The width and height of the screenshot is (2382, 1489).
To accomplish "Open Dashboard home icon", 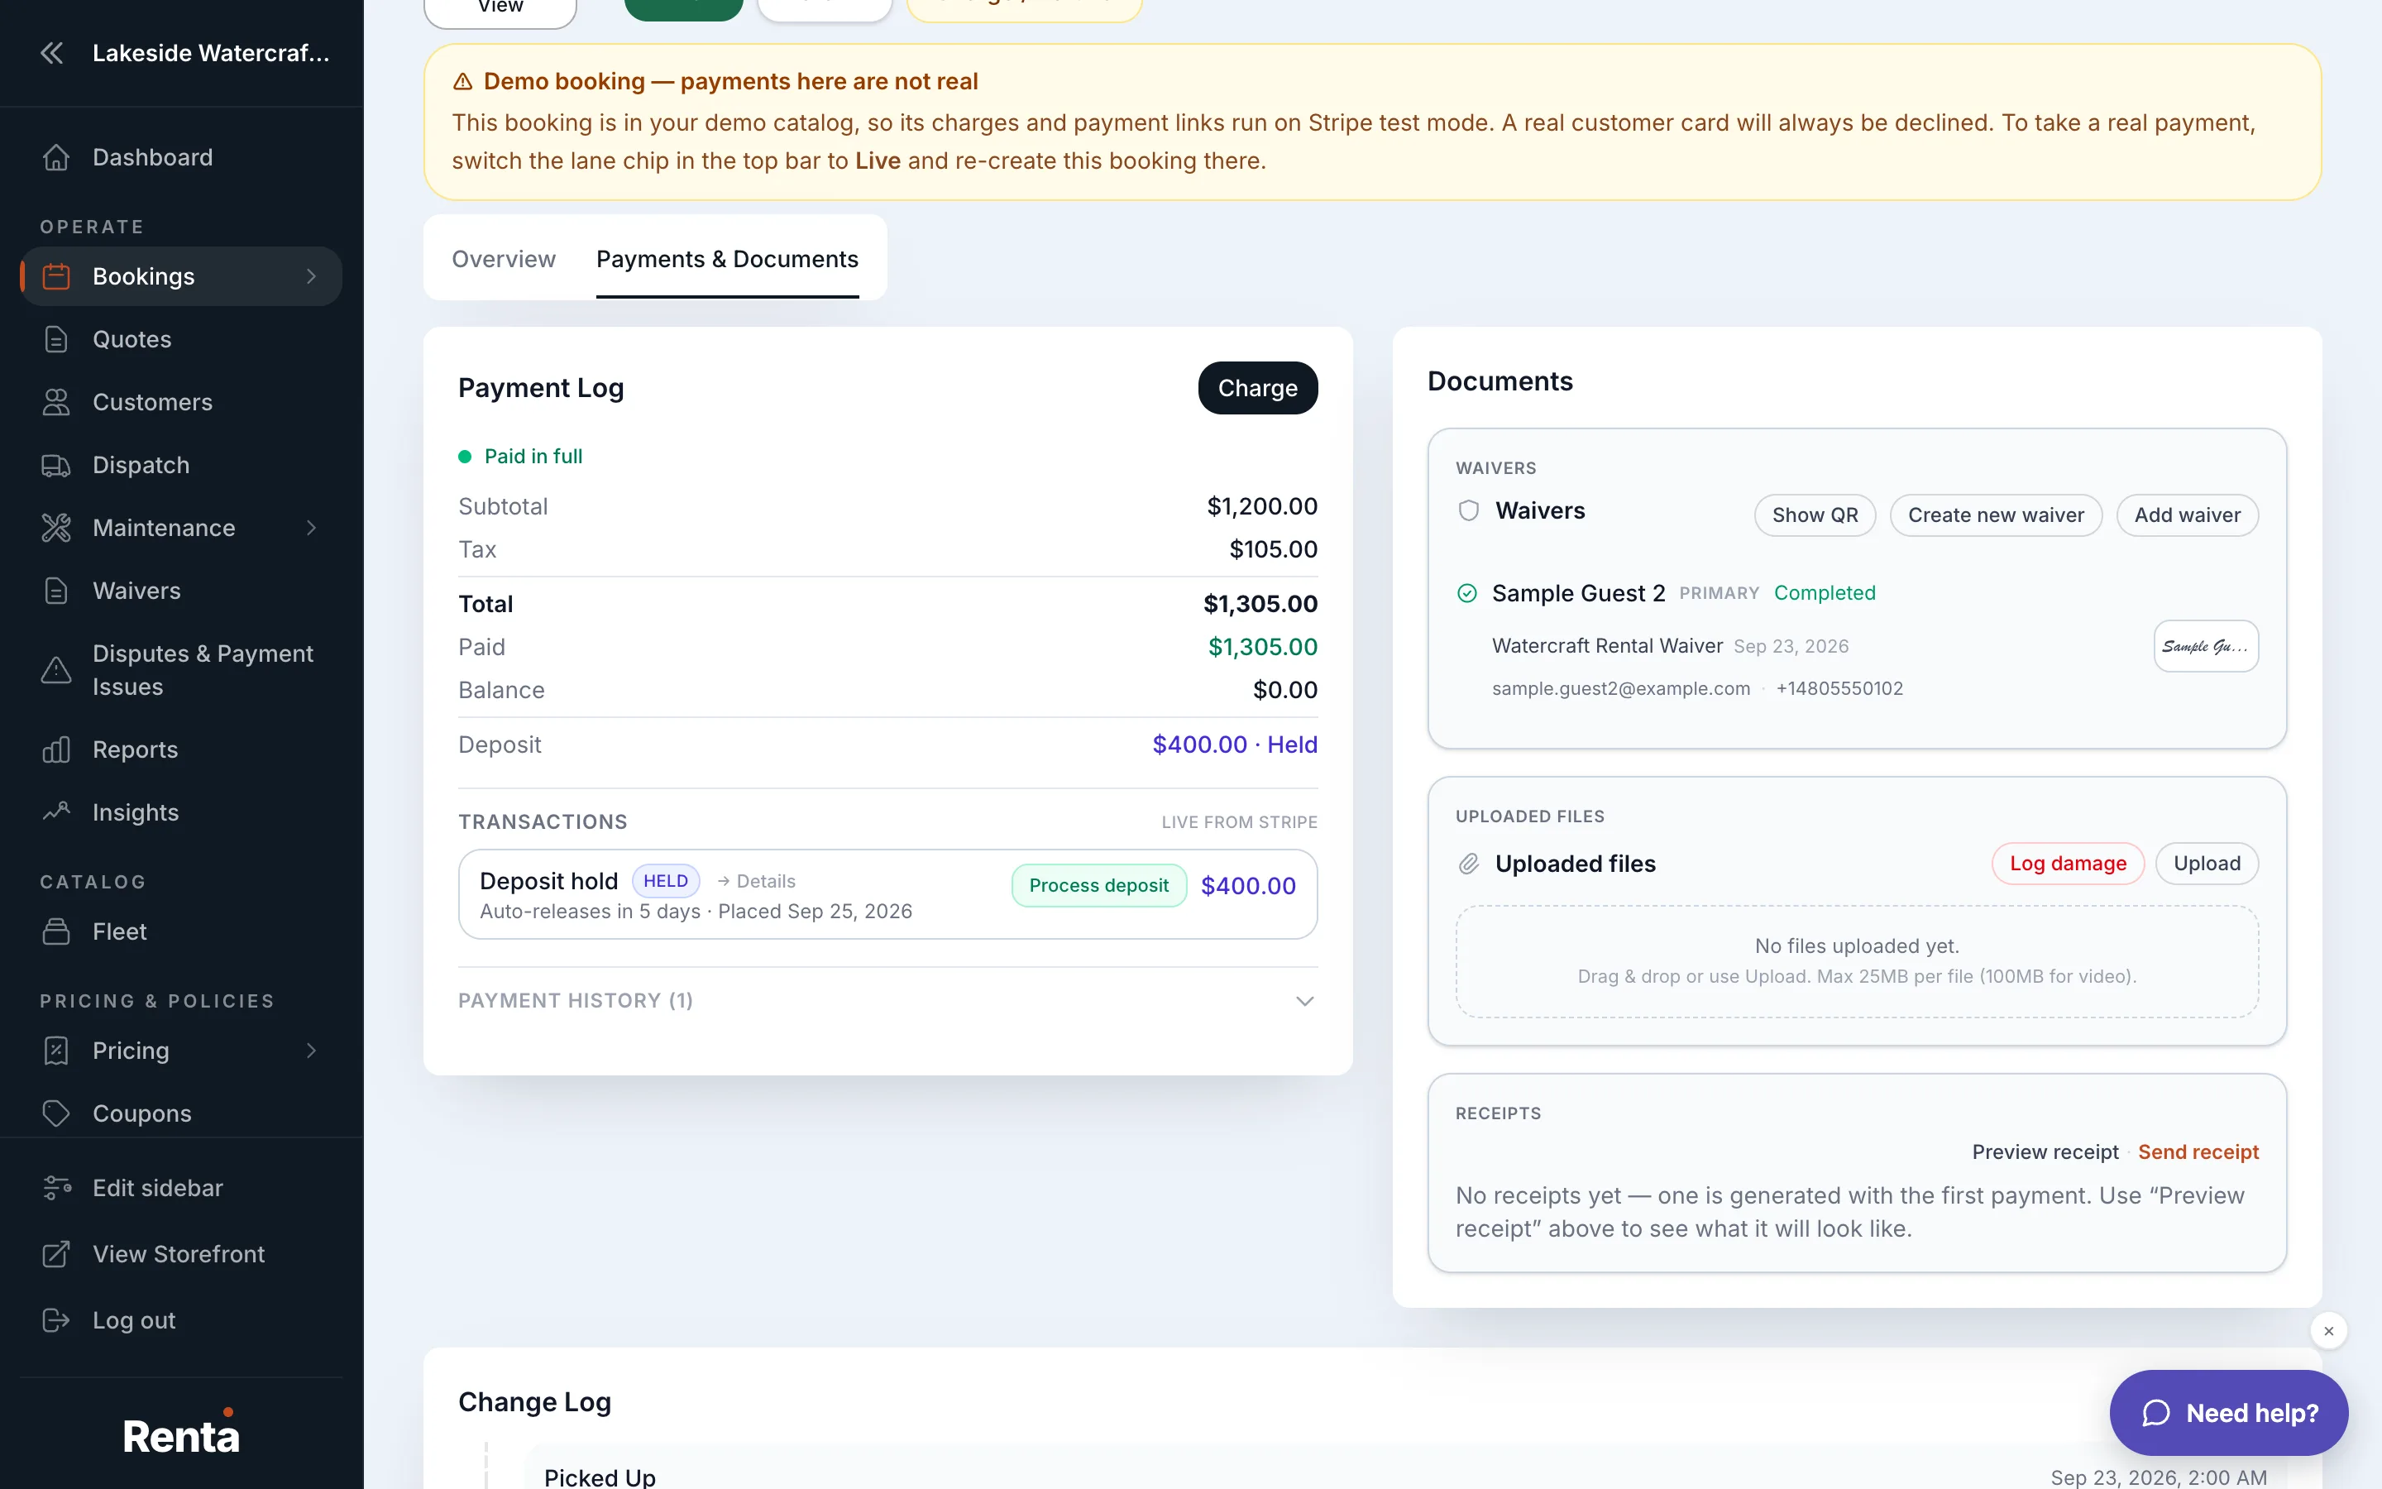I will pyautogui.click(x=56, y=157).
